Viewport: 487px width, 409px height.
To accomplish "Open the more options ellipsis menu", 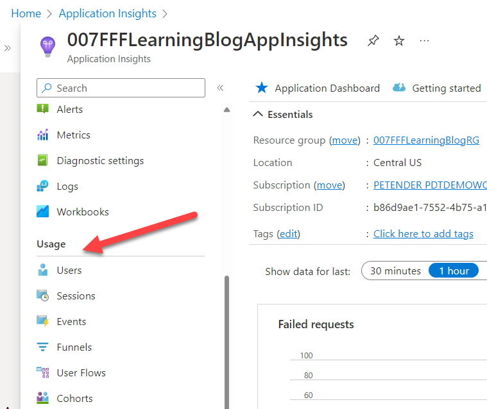I will pyautogui.click(x=424, y=41).
